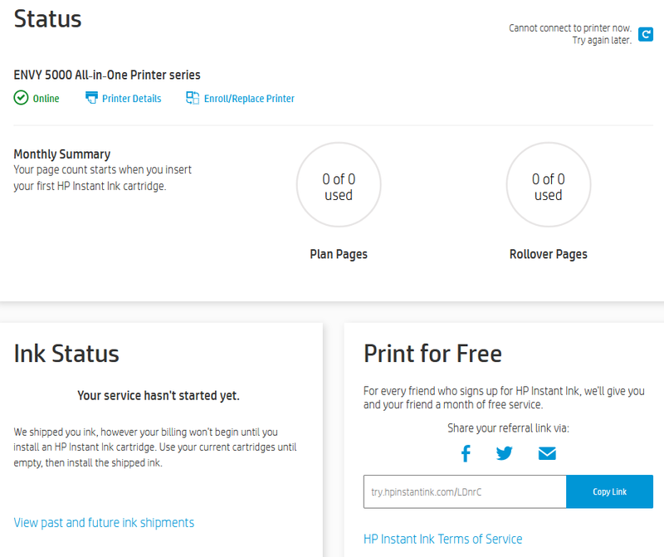Click the Online status label
This screenshot has width=664, height=557.
click(45, 97)
